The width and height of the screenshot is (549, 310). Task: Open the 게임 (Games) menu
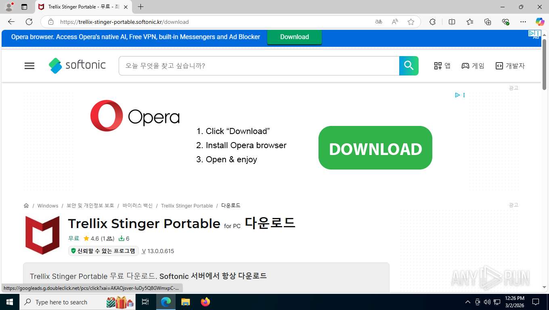473,66
